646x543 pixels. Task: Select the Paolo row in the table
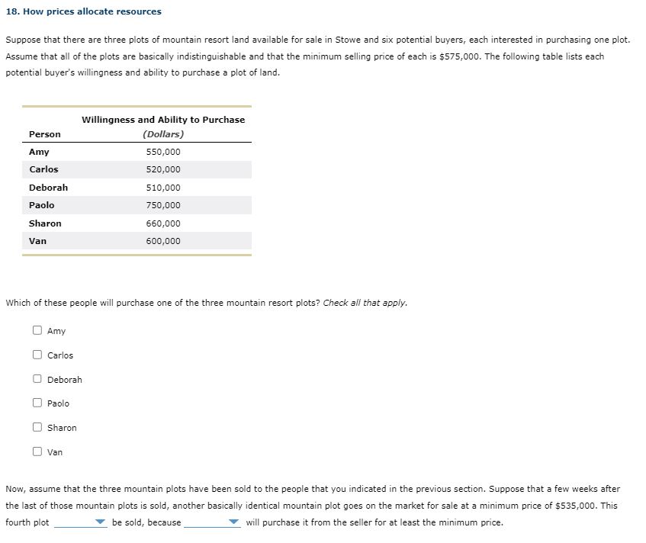[x=137, y=205]
